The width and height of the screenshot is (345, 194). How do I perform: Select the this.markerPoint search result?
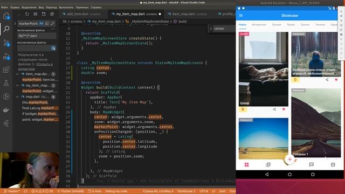[35, 102]
